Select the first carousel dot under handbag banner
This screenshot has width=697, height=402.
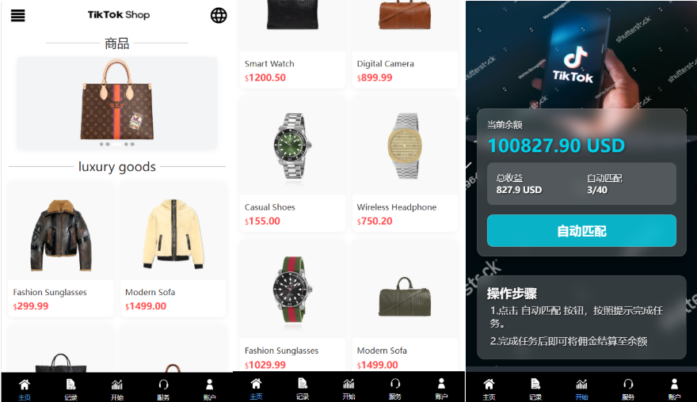(102, 144)
